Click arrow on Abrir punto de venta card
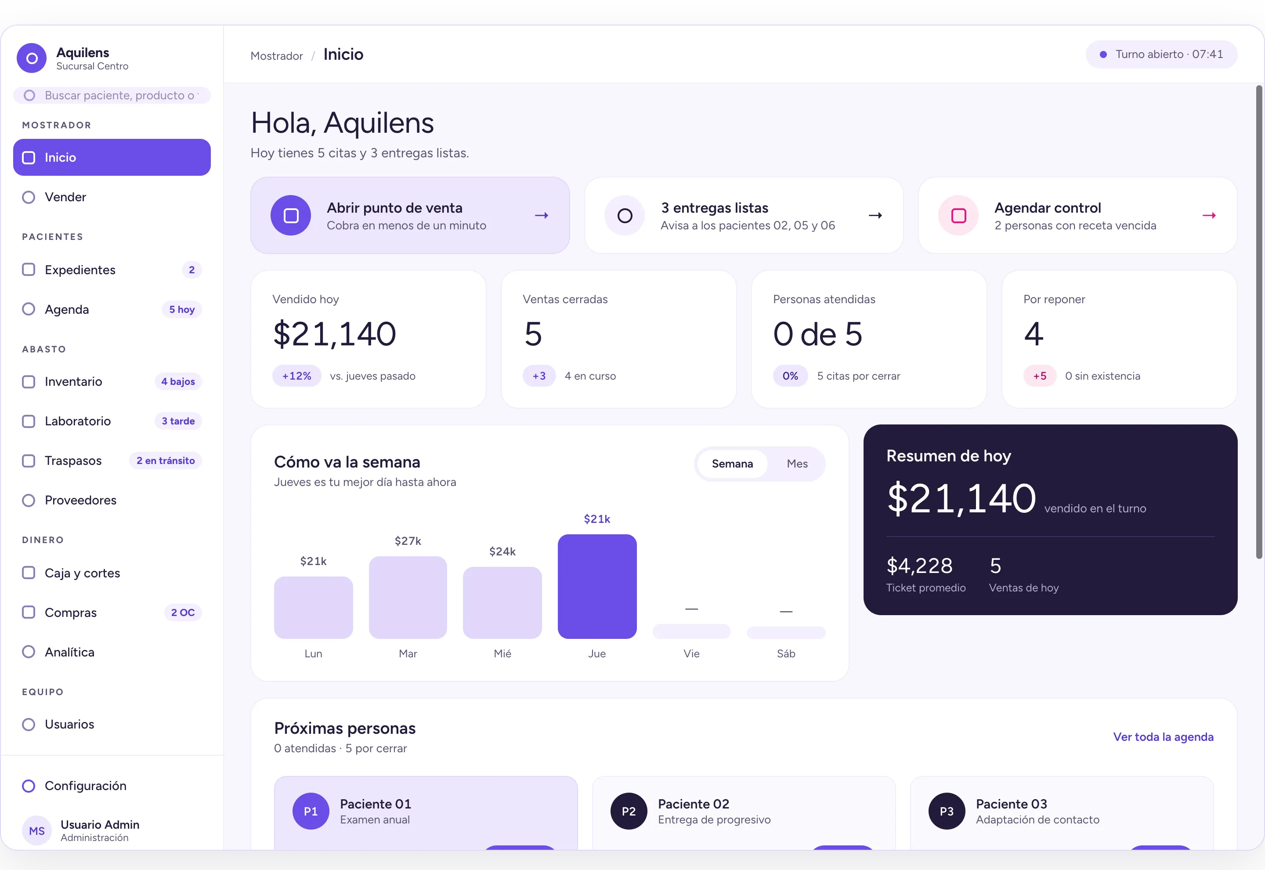 tap(541, 215)
